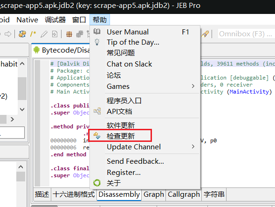Switch to the 字符串 tab
This screenshot has height=207, width=275.
[x=214, y=194]
